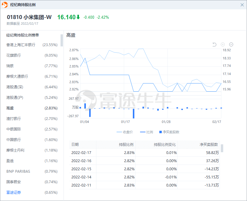Click the chart zoom-out minus icon
Screen dimensions: 247x201
click(231, 45)
